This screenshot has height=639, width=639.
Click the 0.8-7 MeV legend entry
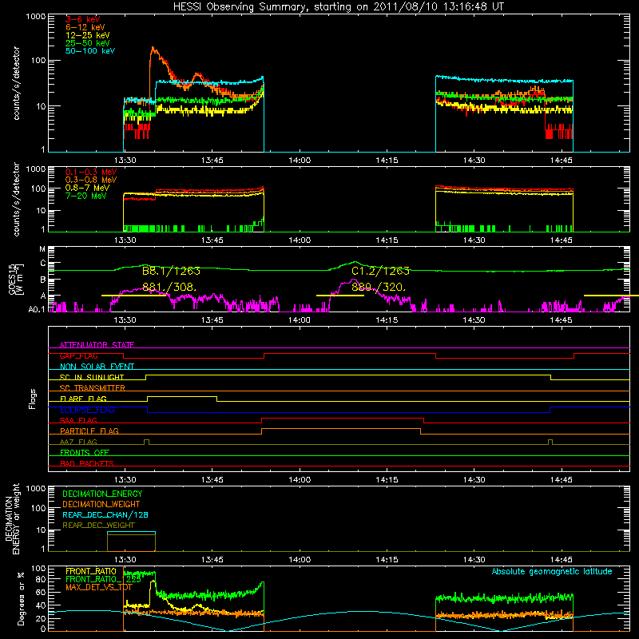pyautogui.click(x=87, y=188)
